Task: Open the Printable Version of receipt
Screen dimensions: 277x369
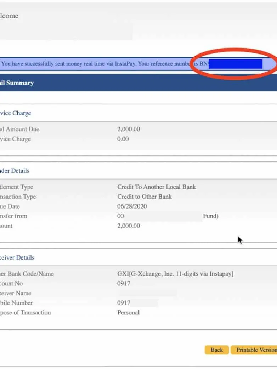Action: (x=255, y=350)
